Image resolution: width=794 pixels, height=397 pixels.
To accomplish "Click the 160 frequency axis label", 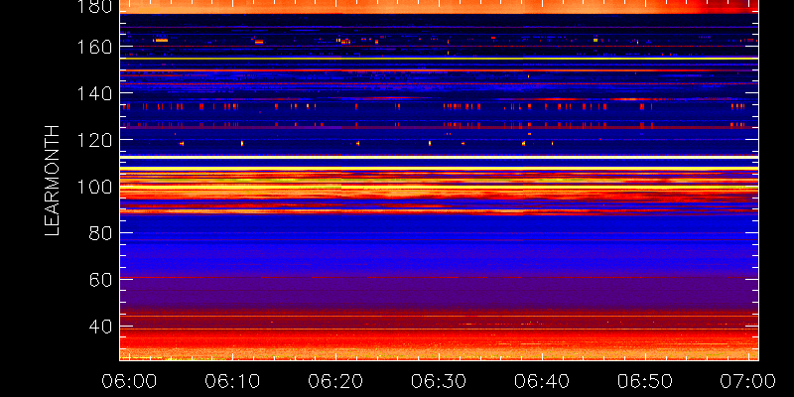I will click(95, 47).
